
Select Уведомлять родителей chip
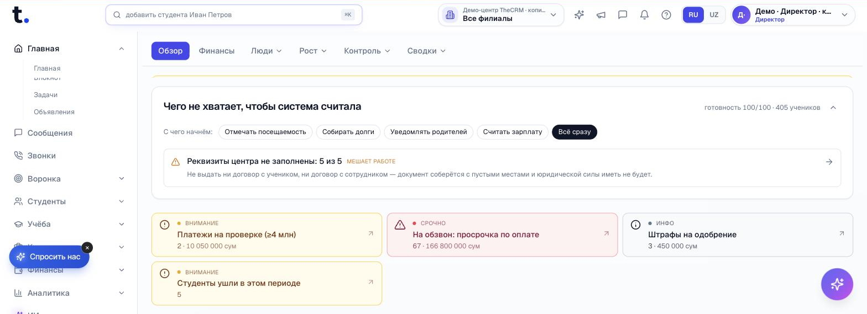click(429, 132)
